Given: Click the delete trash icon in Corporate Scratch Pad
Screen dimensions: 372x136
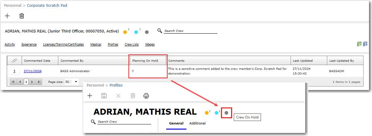Looking at the screenshot, I should [22, 16].
